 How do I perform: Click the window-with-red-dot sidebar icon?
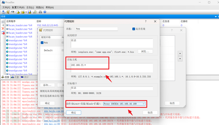point(3,33)
